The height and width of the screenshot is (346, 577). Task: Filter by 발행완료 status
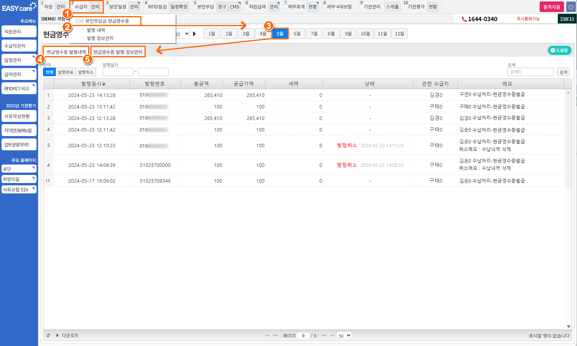point(65,72)
